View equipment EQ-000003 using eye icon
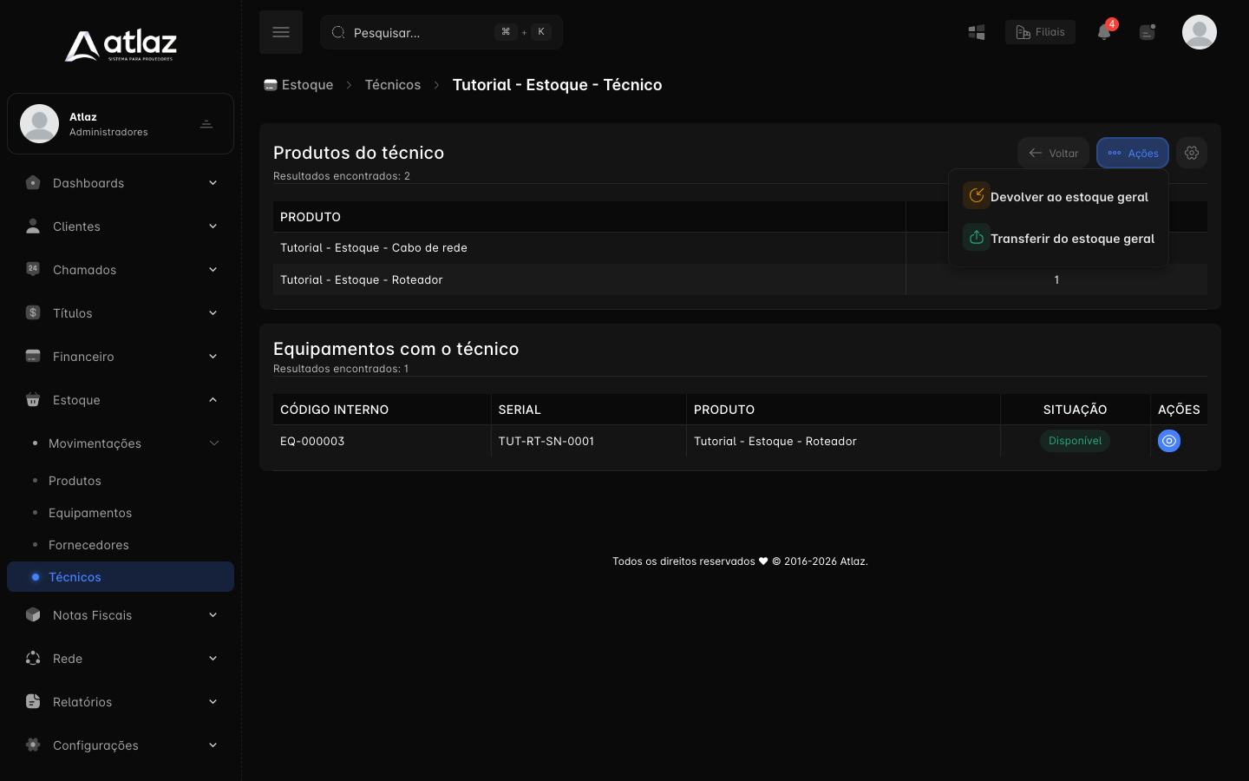The height and width of the screenshot is (781, 1249). (x=1169, y=441)
